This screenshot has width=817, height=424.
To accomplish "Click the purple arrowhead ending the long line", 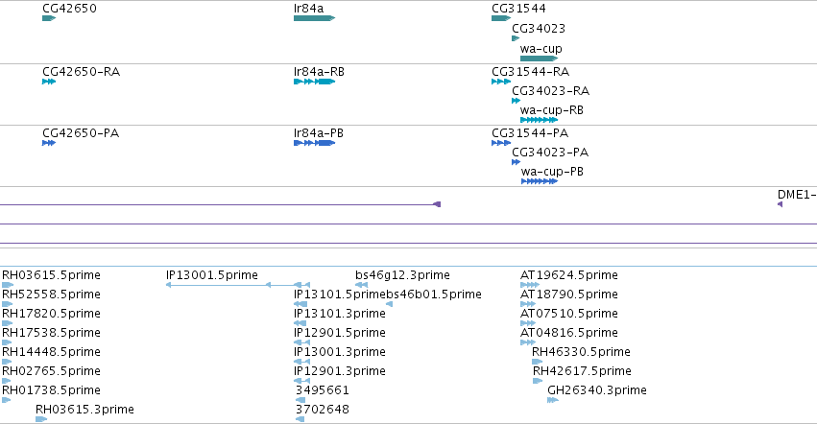I will click(x=437, y=204).
